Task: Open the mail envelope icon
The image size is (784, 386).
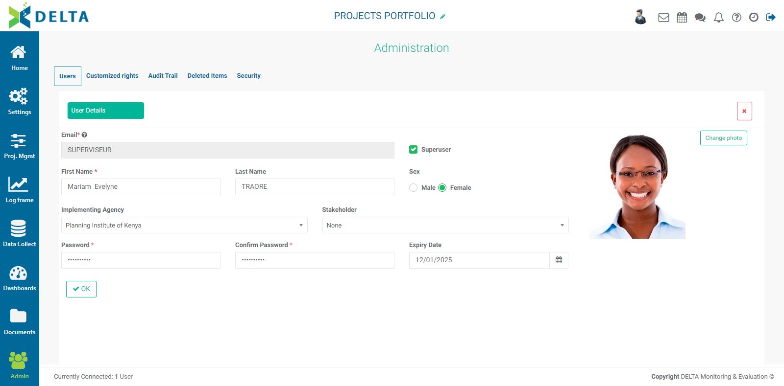Action: (x=663, y=18)
